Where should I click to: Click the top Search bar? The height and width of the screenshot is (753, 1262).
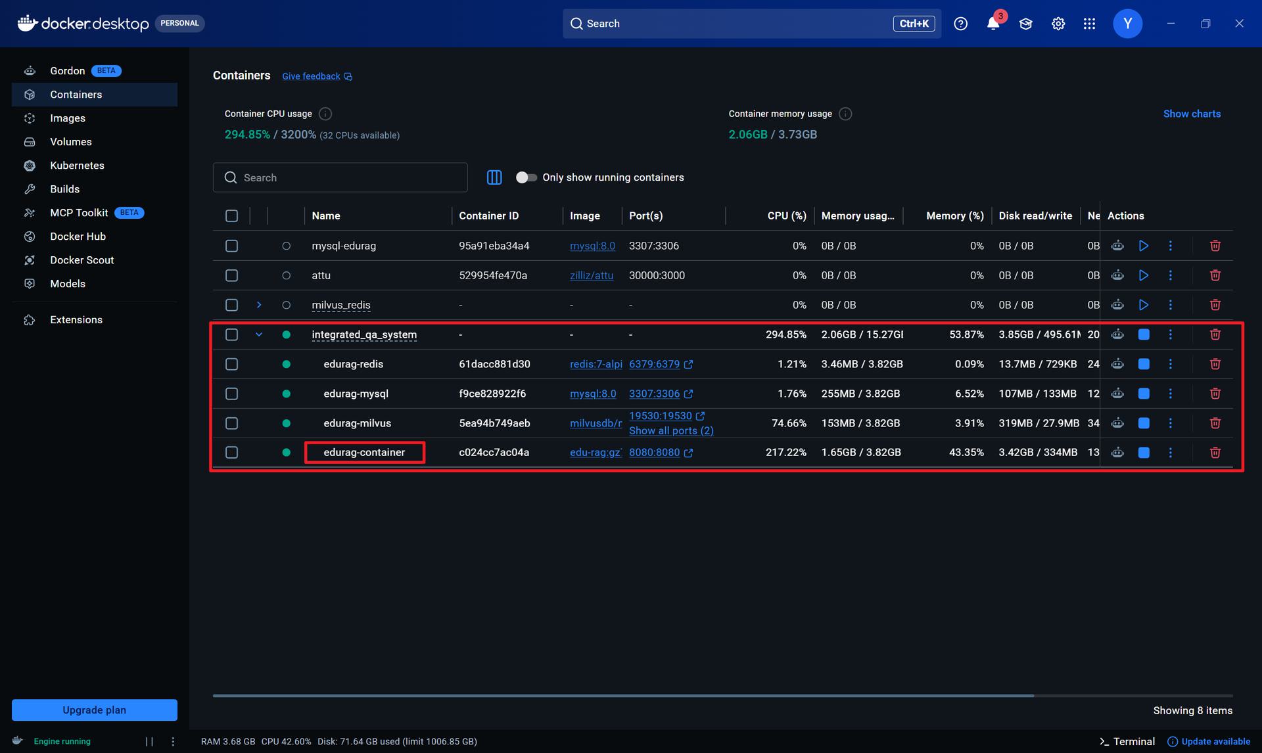point(752,24)
